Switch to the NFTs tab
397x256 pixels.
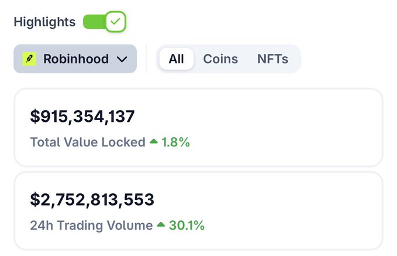tap(272, 59)
